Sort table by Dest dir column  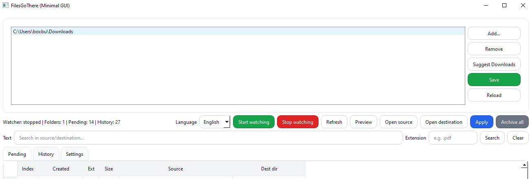[x=269, y=168]
